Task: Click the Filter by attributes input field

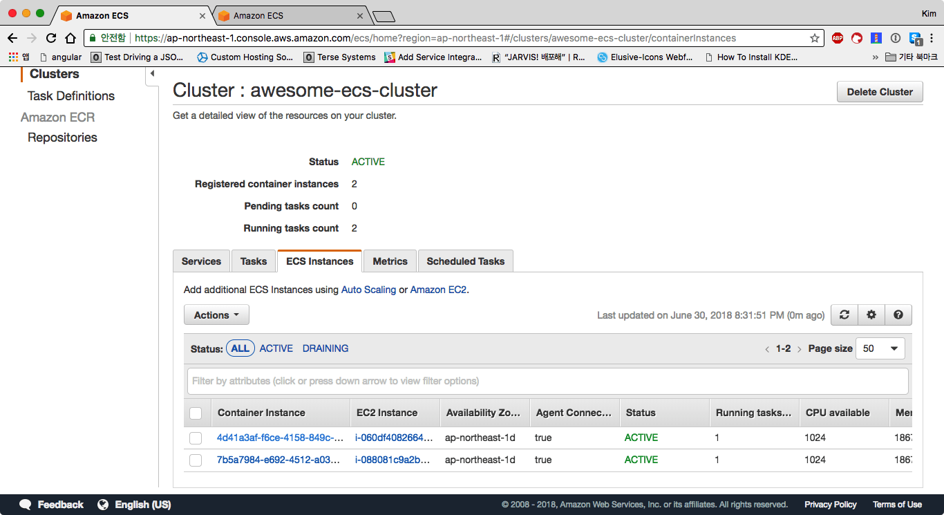Action: pos(547,381)
